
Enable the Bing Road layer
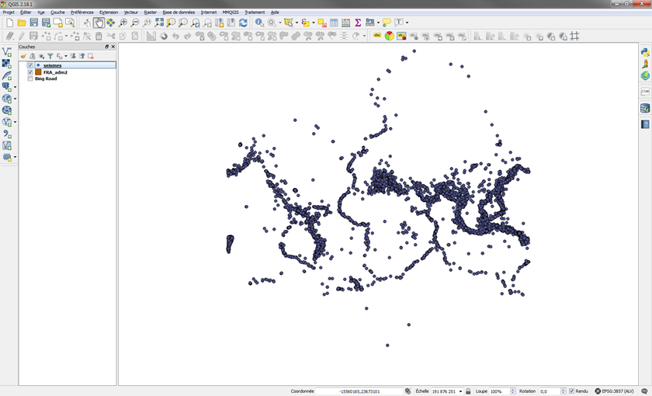30,78
